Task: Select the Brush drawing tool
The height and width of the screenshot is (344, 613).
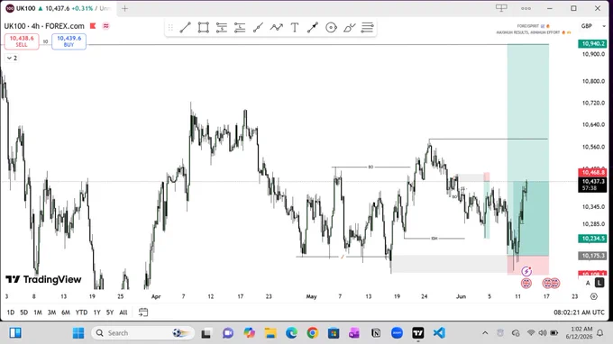Action: [x=350, y=27]
